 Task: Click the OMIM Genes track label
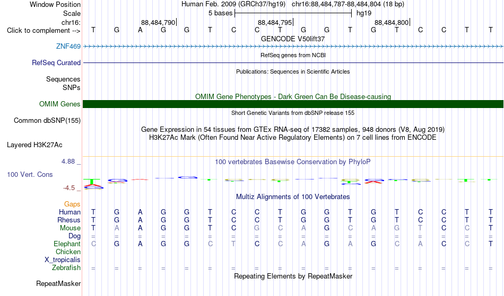(60, 104)
